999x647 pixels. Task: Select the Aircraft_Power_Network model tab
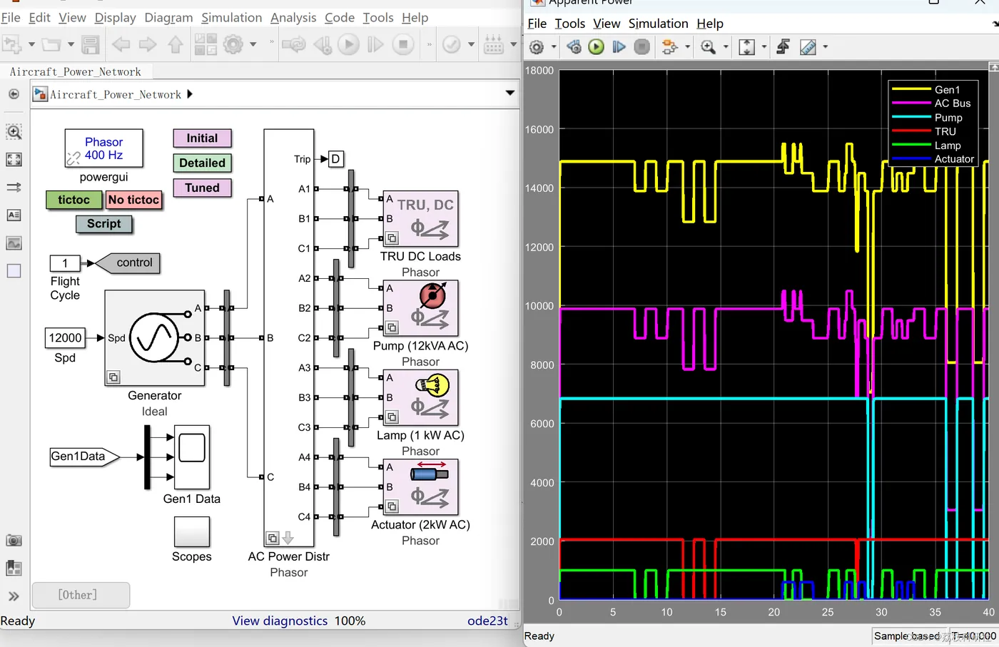76,72
